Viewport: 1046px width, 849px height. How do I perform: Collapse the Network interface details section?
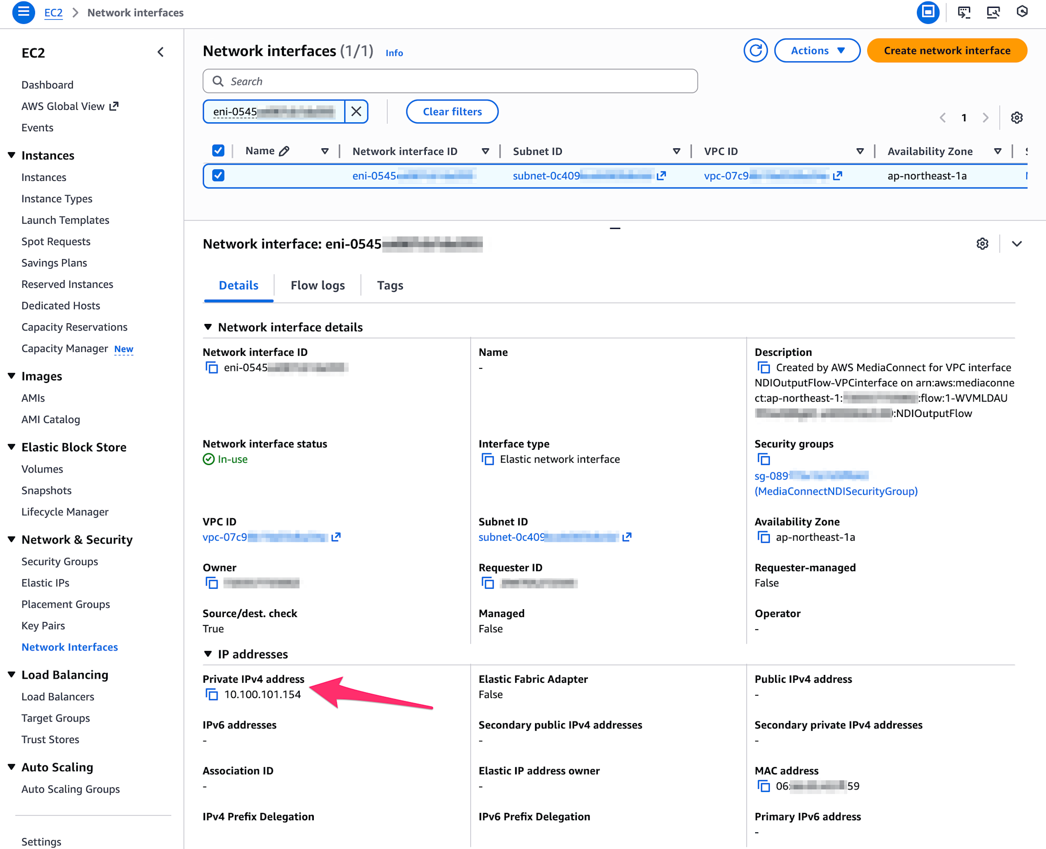pyautogui.click(x=208, y=327)
